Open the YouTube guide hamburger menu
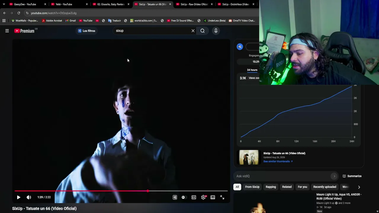 [7, 31]
